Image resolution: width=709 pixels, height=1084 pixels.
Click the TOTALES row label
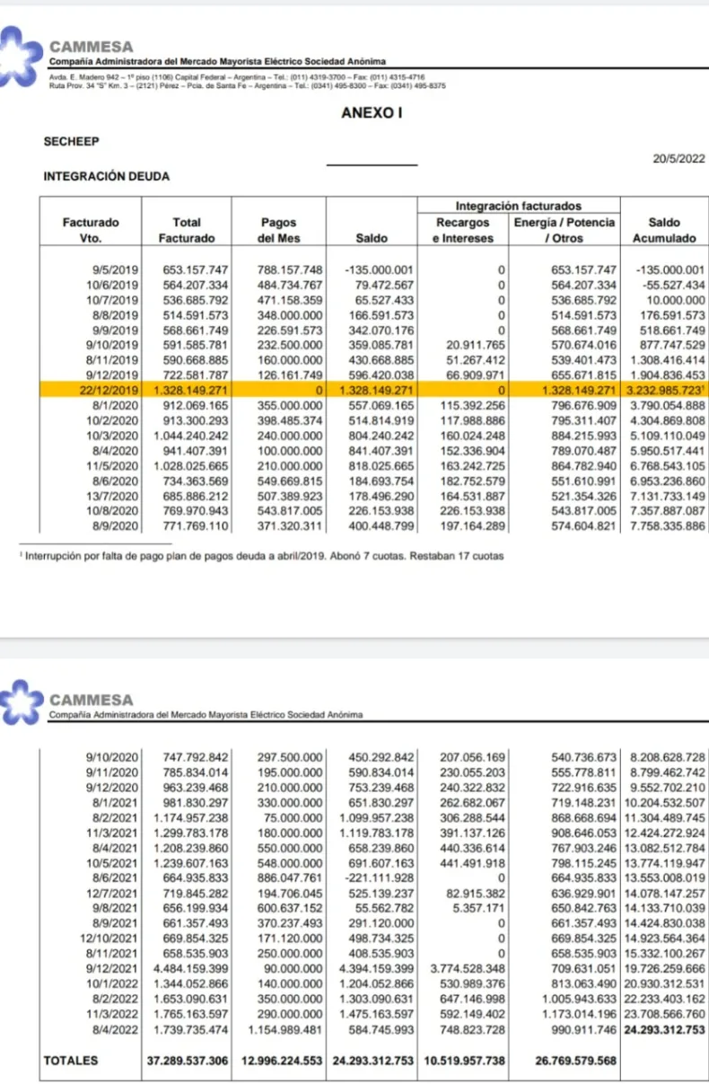(71, 1061)
